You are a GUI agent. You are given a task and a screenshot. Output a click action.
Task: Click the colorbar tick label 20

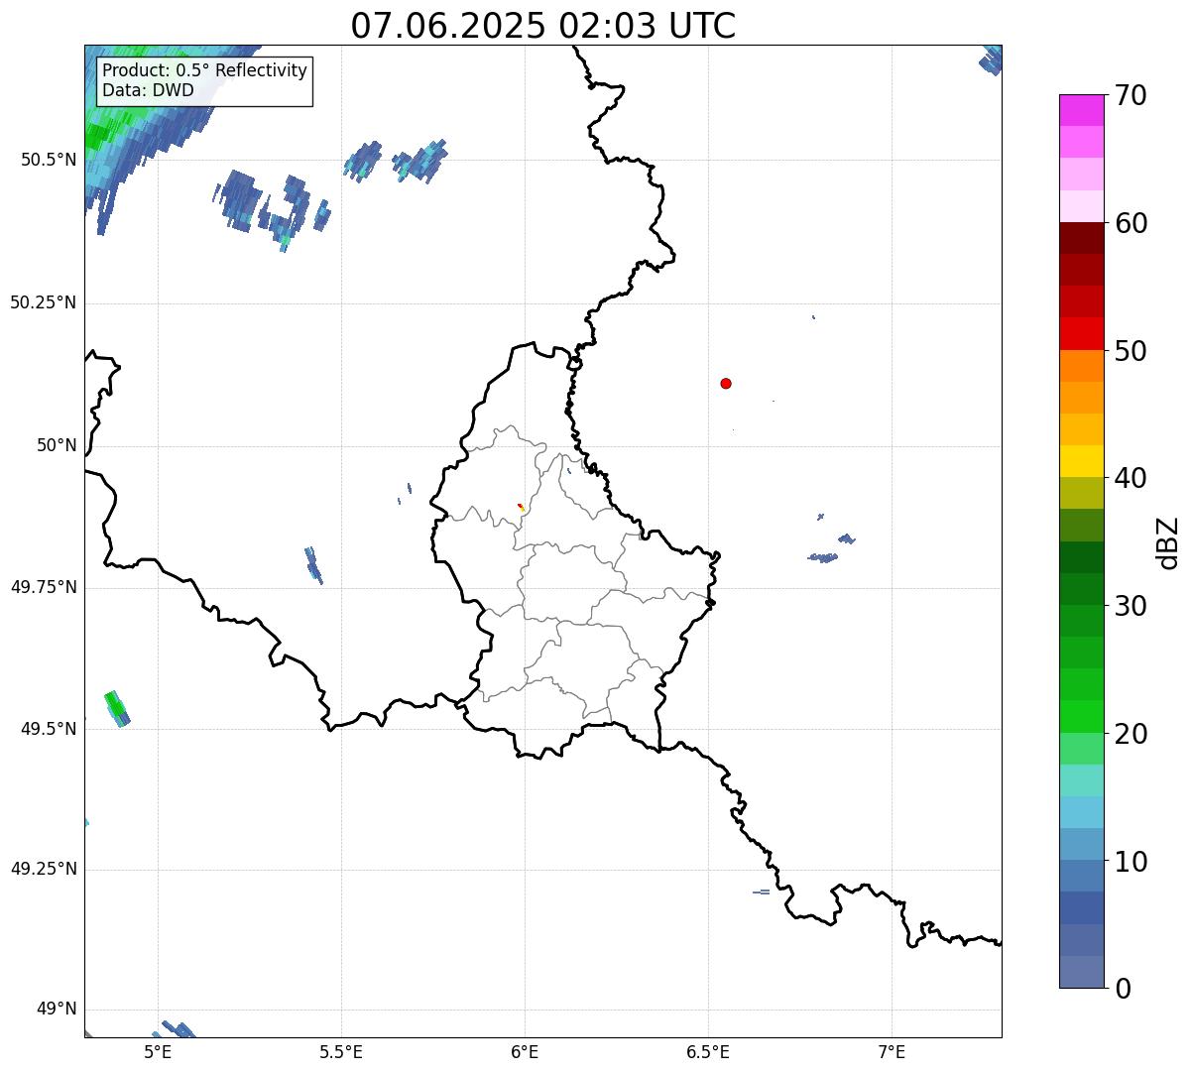1132,734
